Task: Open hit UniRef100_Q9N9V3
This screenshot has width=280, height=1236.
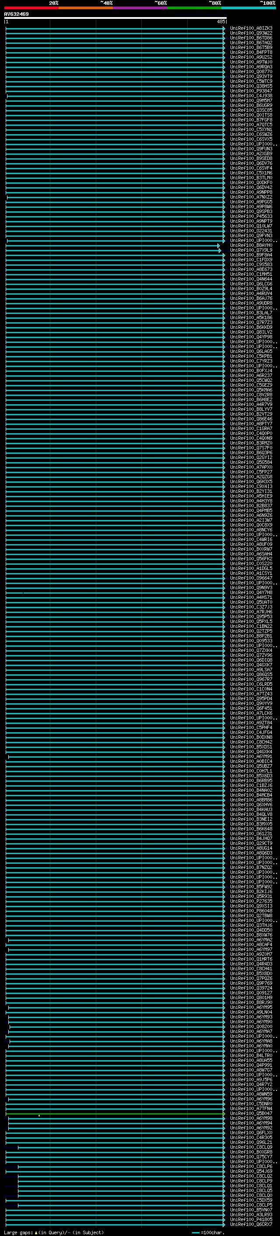Action: click(x=251, y=587)
